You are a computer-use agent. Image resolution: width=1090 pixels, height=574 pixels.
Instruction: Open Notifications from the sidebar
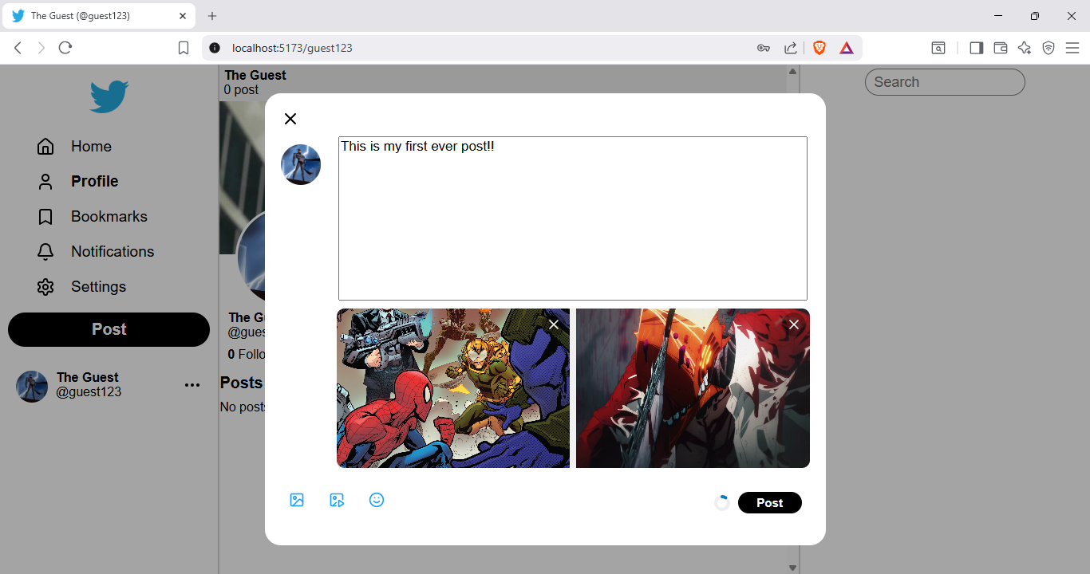(x=112, y=252)
